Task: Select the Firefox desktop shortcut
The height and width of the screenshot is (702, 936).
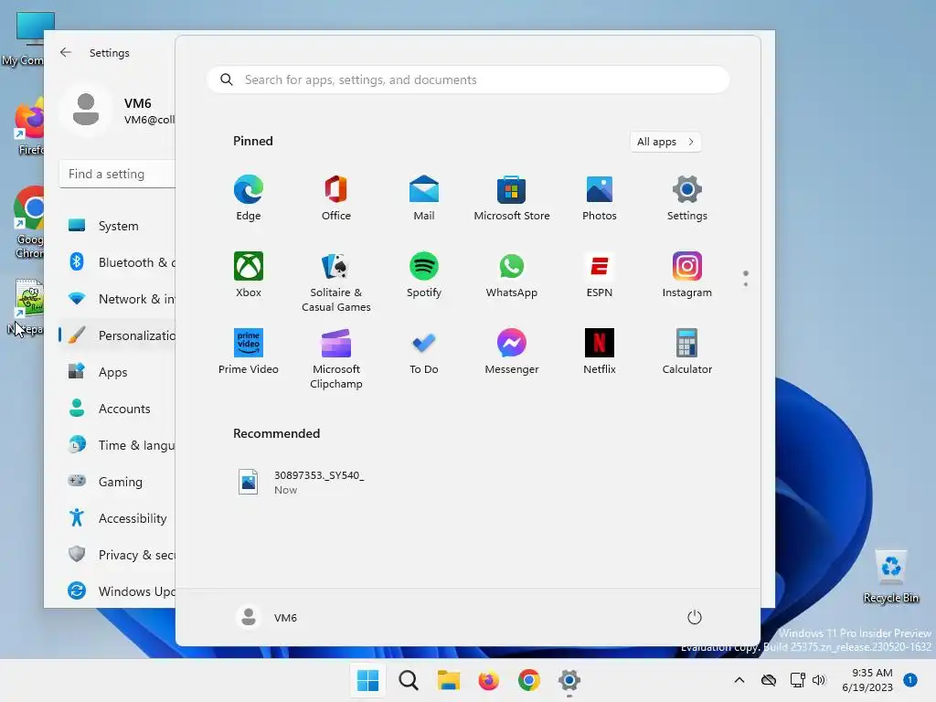Action: pos(29,128)
